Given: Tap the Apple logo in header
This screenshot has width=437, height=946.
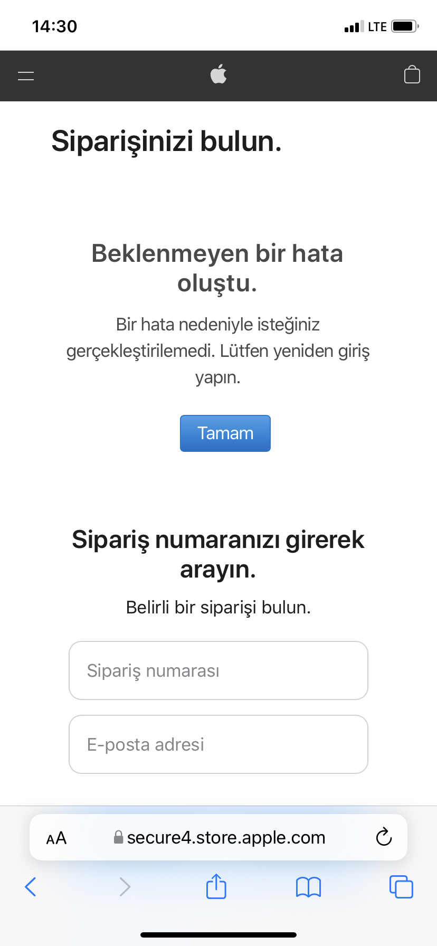Looking at the screenshot, I should click(218, 74).
